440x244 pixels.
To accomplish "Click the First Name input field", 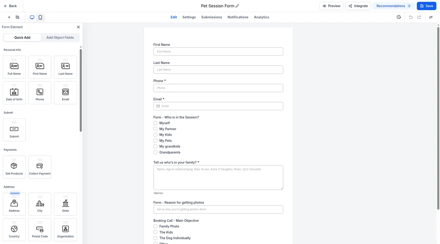I will 218,52.
